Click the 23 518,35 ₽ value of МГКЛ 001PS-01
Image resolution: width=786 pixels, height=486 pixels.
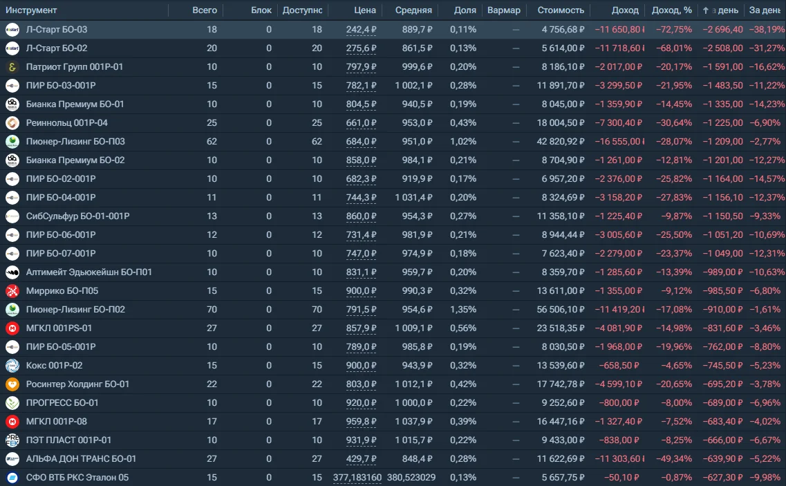561,328
